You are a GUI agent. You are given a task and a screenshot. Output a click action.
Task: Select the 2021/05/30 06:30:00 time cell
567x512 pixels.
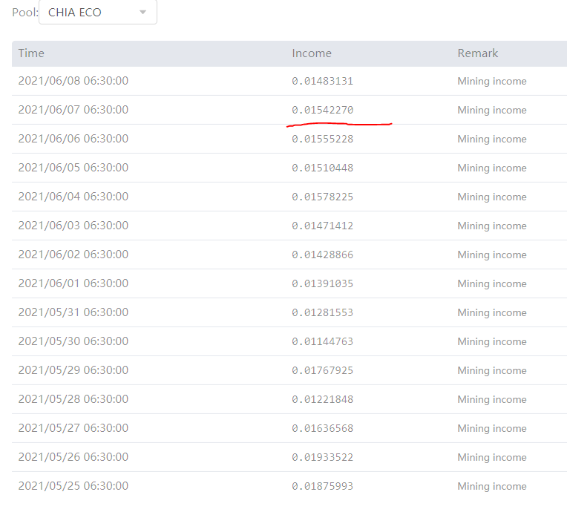coord(73,341)
